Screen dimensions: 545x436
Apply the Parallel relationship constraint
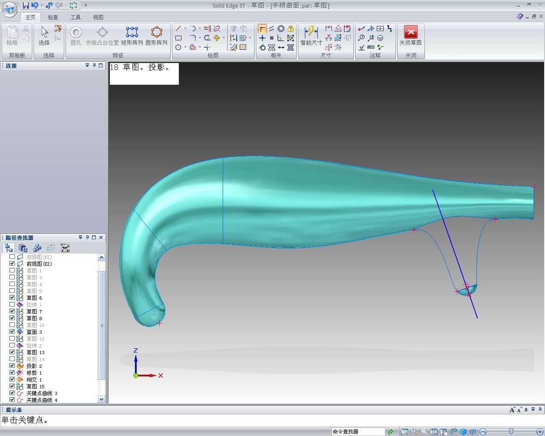[272, 29]
